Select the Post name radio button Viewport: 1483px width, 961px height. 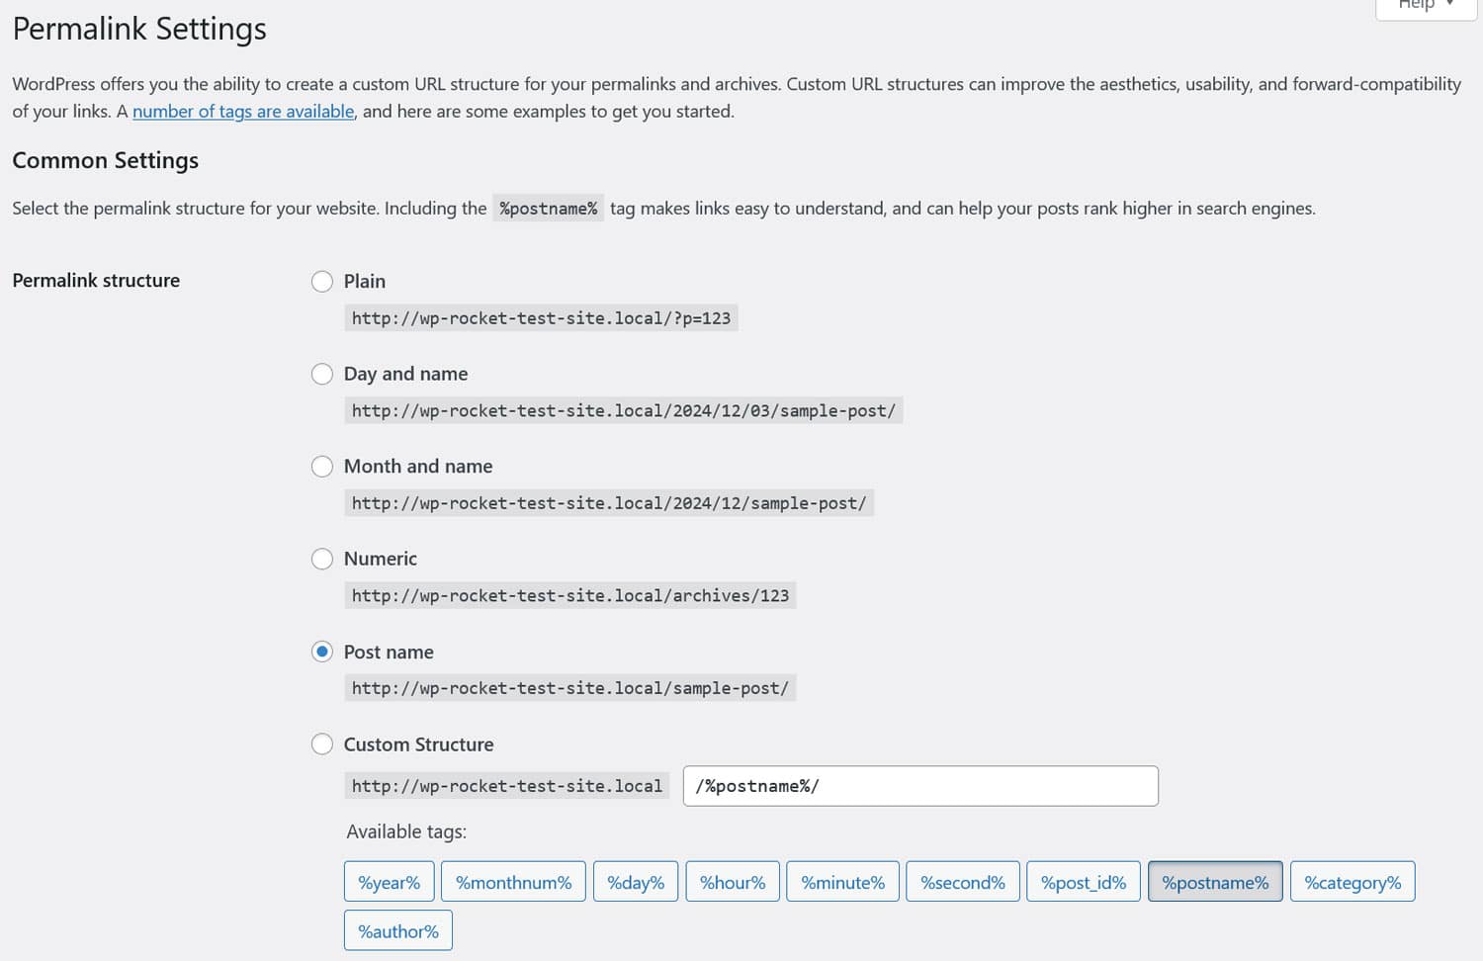click(322, 652)
